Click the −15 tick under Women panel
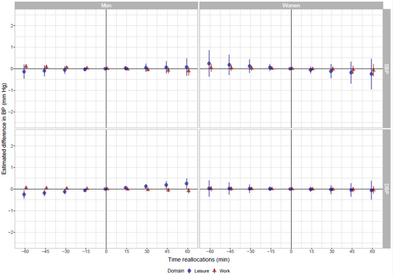Viewport: 393px width, 275px height. point(270,251)
